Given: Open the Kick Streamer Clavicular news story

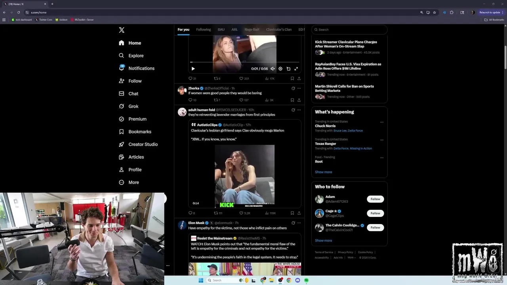Looking at the screenshot, I should pos(349,48).
